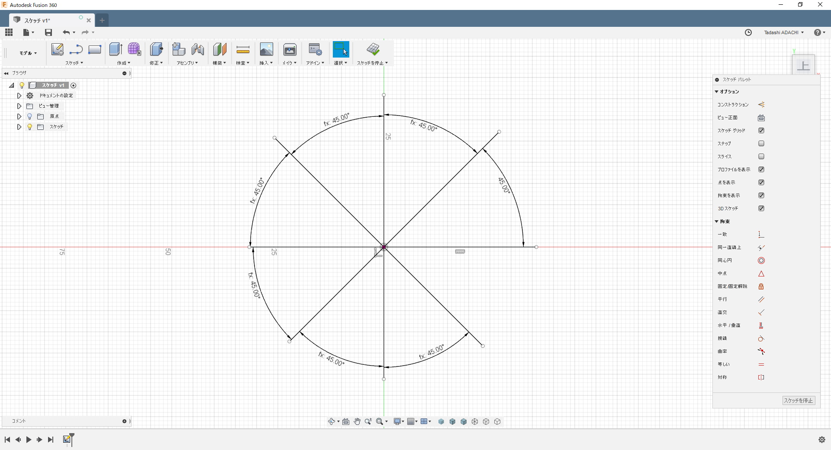Click the fix/unfix padlock constraint

pyautogui.click(x=761, y=286)
